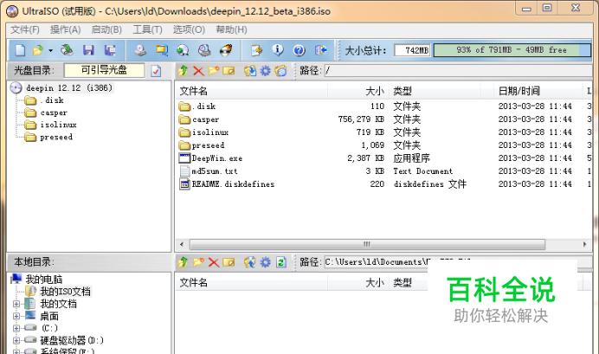Click the document with arrow toolbar icon
Image resolution: width=599 pixels, height=354 pixels.
[x=257, y=50]
